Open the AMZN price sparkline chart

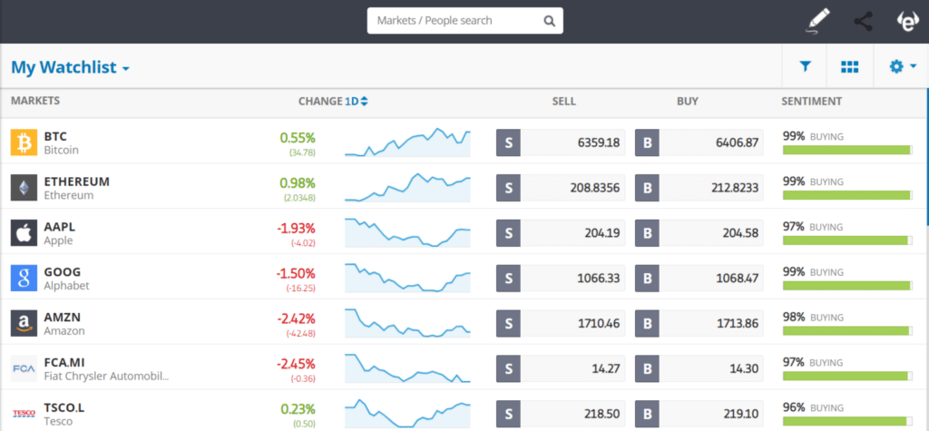[407, 322]
